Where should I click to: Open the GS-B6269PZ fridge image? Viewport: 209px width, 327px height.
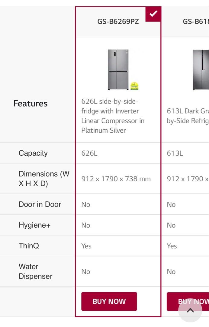[x=118, y=68]
